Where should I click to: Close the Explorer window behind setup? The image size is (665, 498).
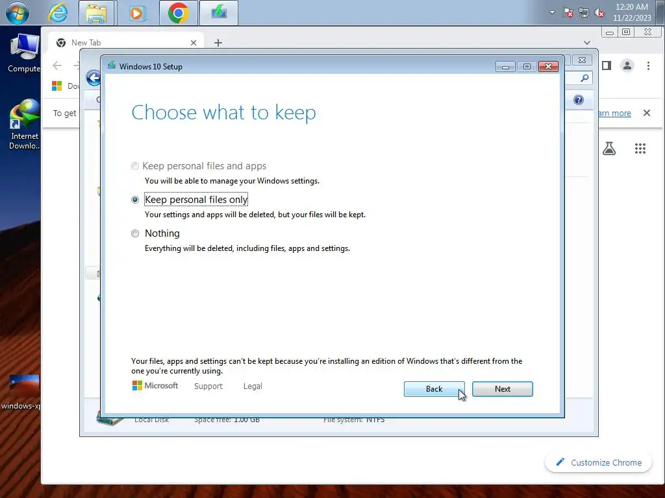[582, 60]
